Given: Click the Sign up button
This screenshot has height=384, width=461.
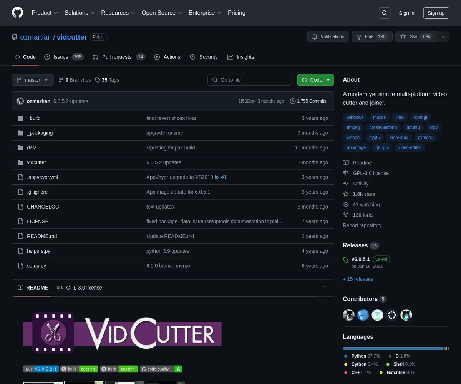Looking at the screenshot, I should click(x=436, y=13).
